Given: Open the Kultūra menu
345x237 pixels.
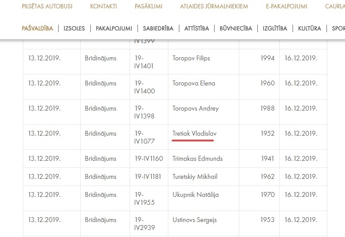Looking at the screenshot, I should [x=309, y=28].
